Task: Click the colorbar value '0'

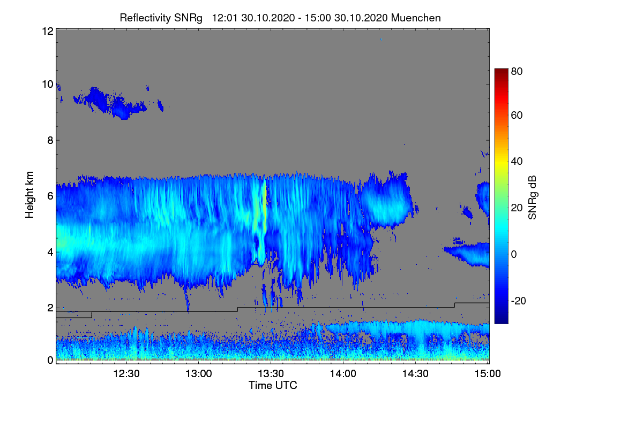Action: pyautogui.click(x=514, y=254)
